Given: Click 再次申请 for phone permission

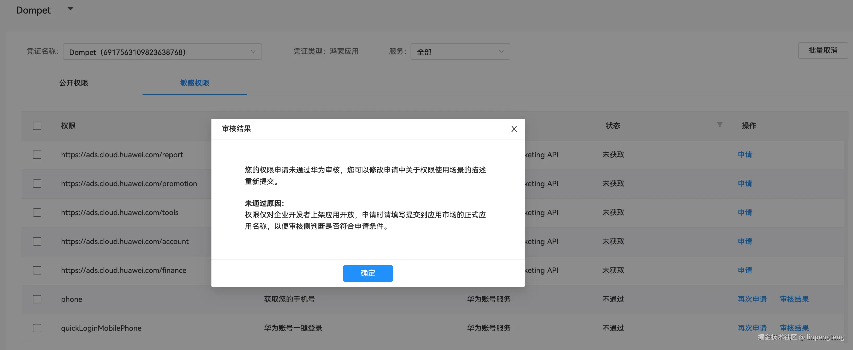Looking at the screenshot, I should [752, 299].
